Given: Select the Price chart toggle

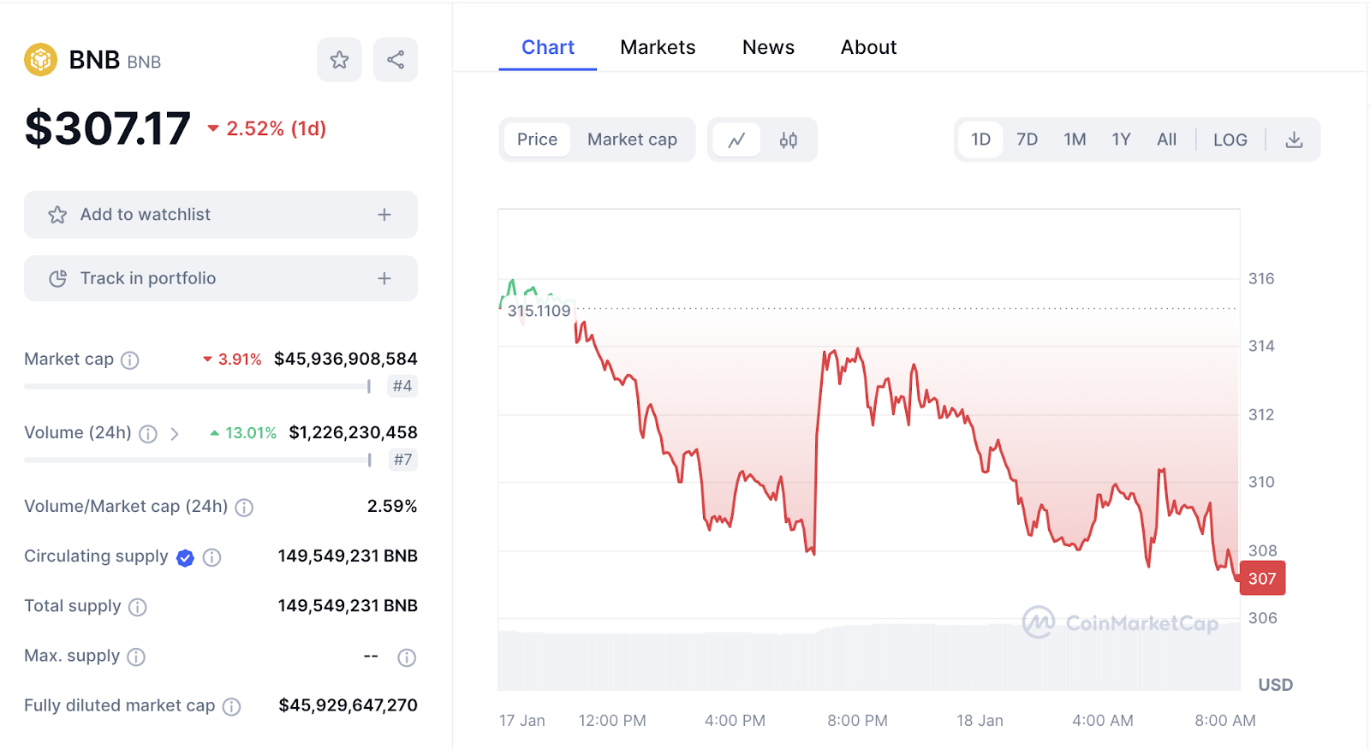Looking at the screenshot, I should pyautogui.click(x=537, y=140).
